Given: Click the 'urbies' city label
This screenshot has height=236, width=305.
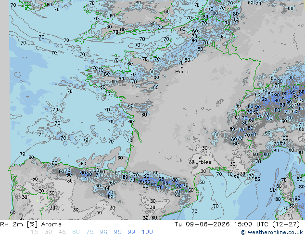Looking at the screenshot, I should (203, 162).
